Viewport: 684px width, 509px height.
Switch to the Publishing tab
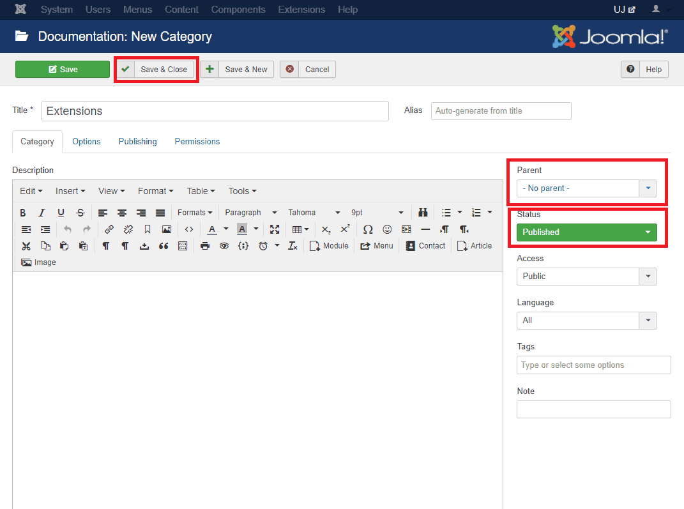tap(137, 142)
